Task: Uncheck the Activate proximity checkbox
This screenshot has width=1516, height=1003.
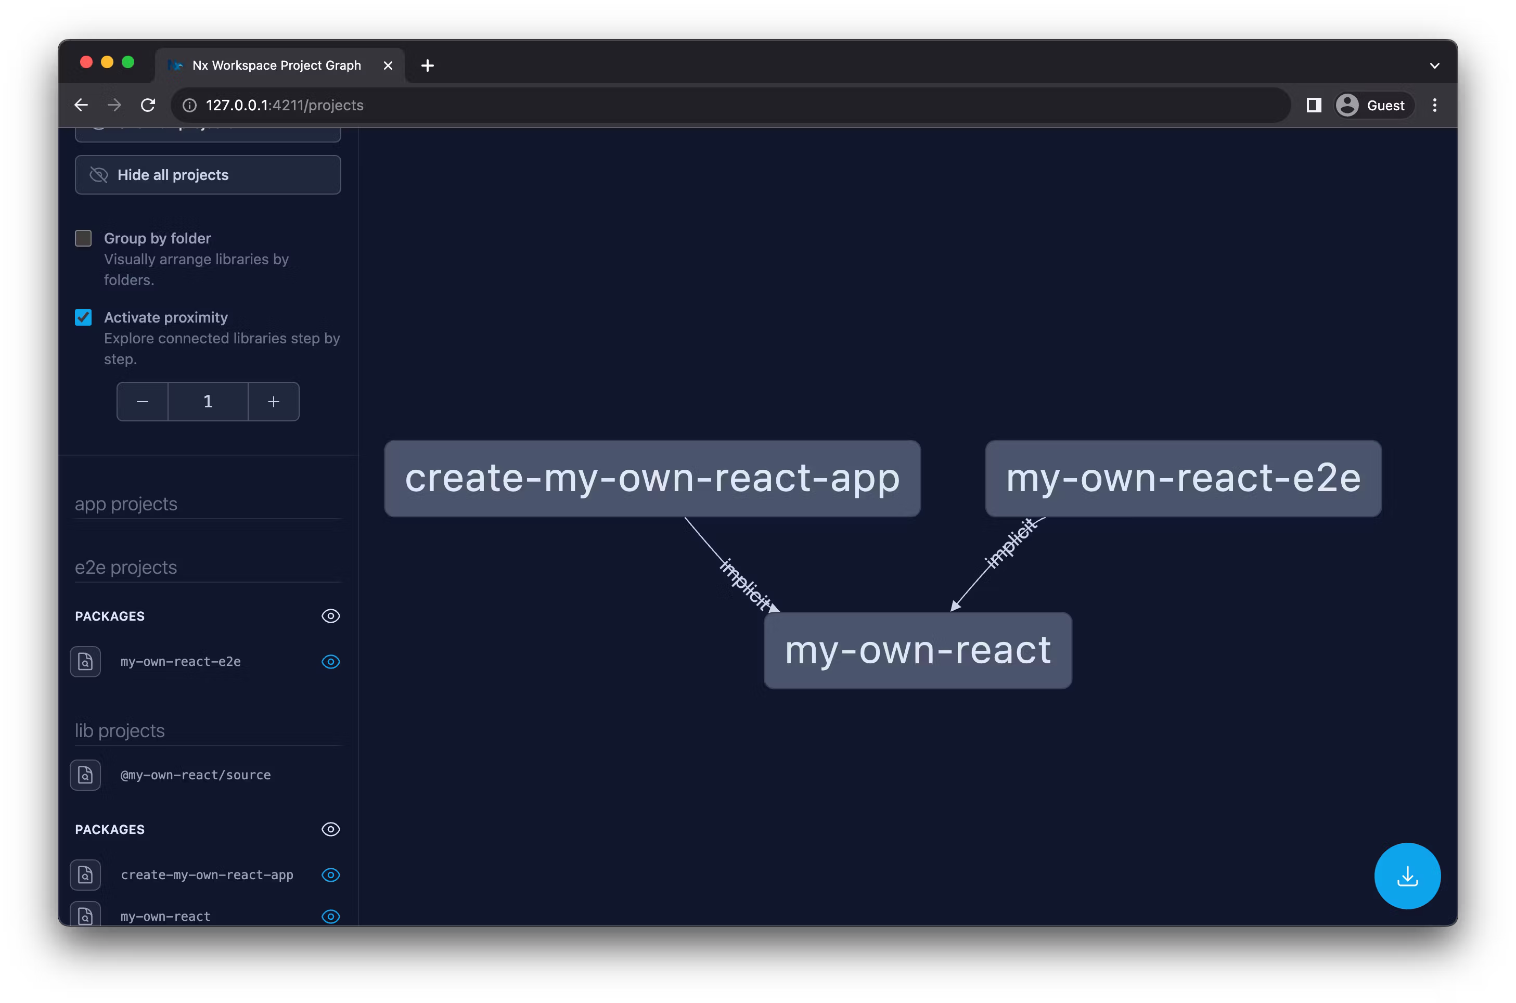Action: pos(83,317)
